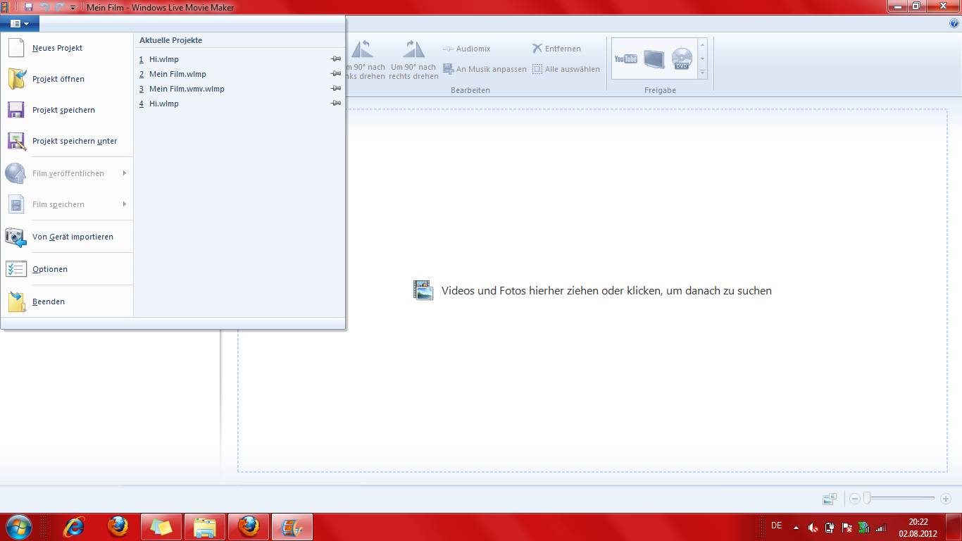This screenshot has height=541, width=962.
Task: Choose Projekt speichern unter
Action: pyautogui.click(x=74, y=141)
